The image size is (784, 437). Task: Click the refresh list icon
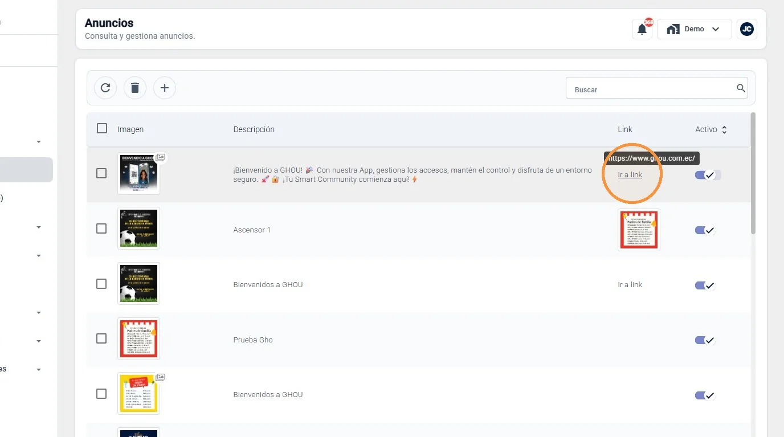tap(105, 88)
